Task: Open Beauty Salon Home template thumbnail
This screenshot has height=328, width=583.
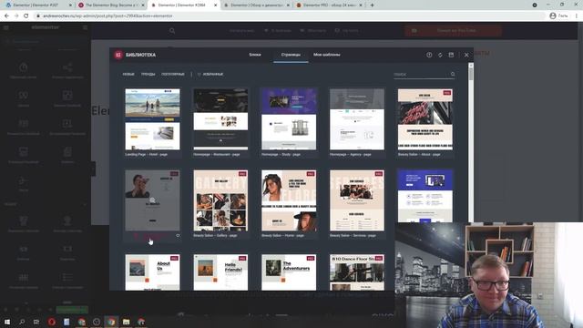Action: point(289,200)
